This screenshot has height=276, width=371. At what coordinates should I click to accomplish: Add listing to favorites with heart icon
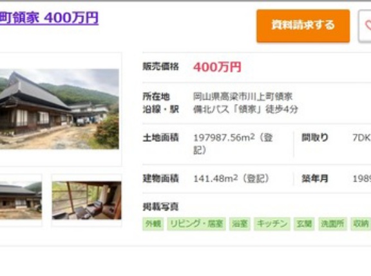pos(365,26)
